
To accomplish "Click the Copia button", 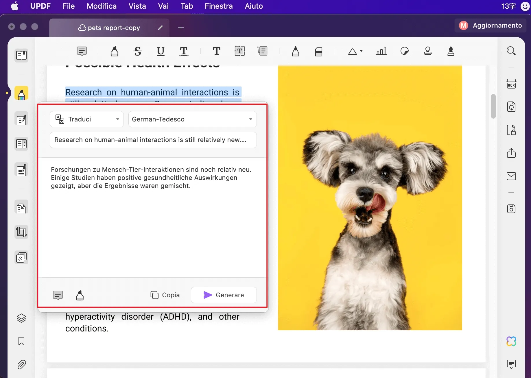I will click(x=165, y=295).
